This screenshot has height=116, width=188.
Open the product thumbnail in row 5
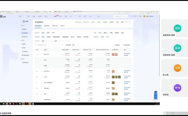[x=113, y=88]
